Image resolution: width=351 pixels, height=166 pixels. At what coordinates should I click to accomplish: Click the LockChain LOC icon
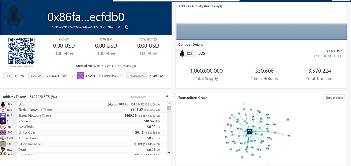3,127
